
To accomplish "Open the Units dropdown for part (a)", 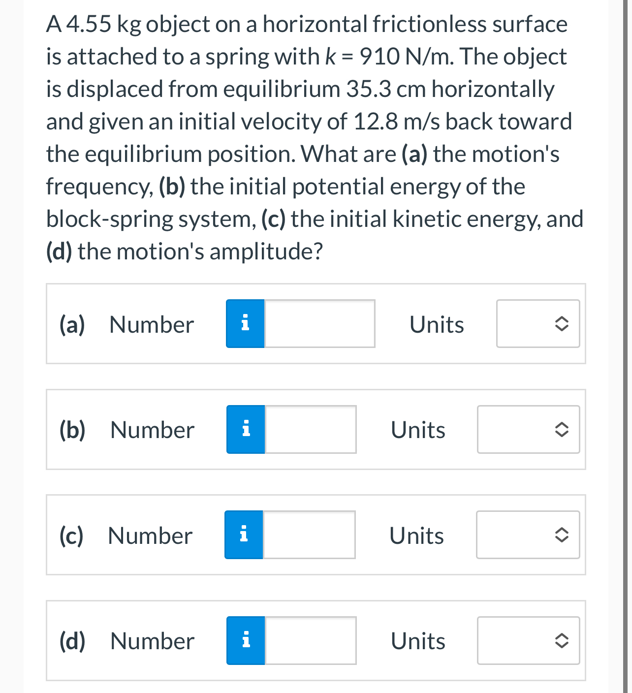I will coord(538,323).
